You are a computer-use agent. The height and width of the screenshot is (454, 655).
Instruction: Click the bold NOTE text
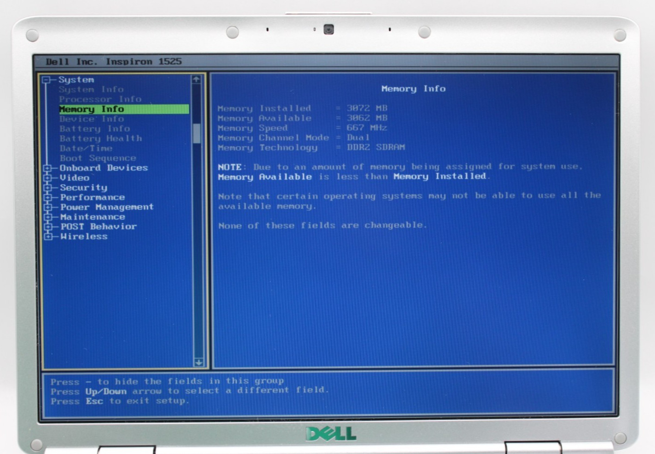229,167
